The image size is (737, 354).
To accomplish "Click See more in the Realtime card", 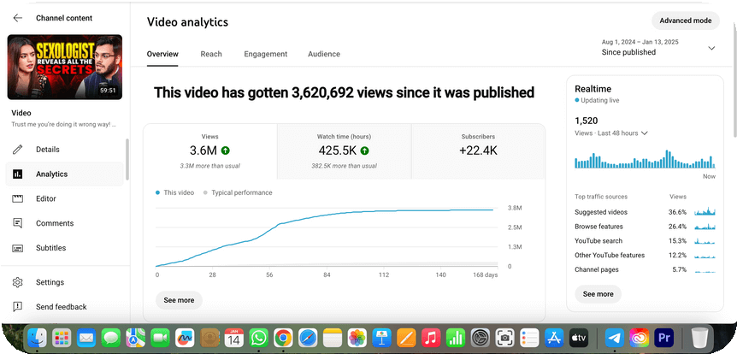I will point(598,294).
